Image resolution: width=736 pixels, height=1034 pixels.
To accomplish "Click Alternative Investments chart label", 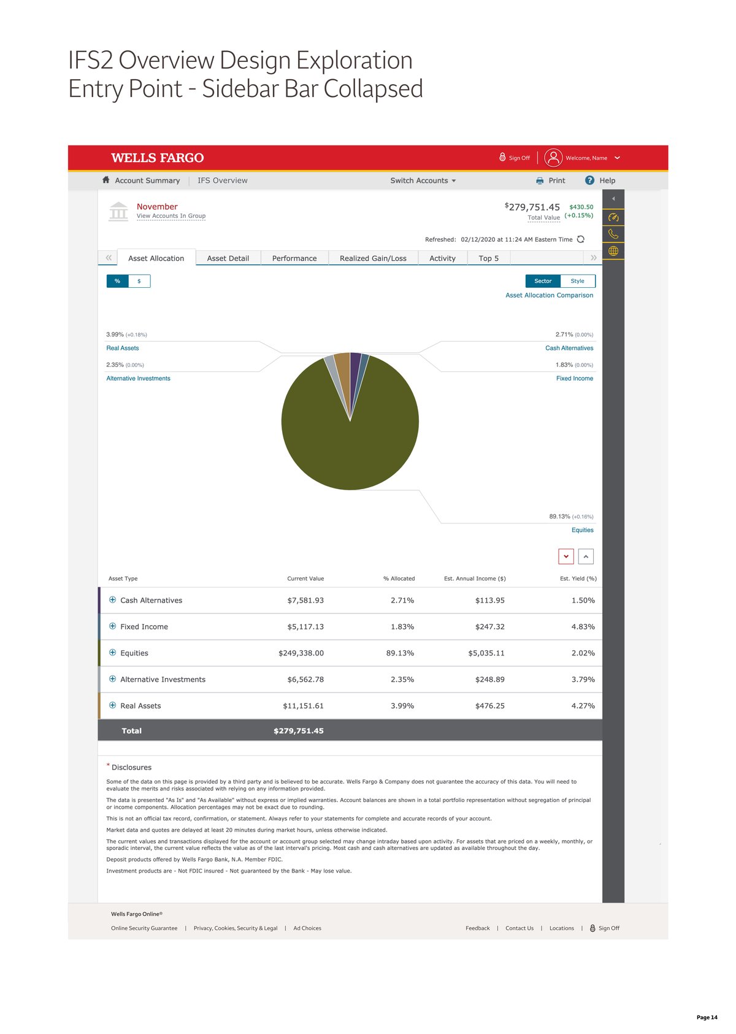I will (139, 378).
